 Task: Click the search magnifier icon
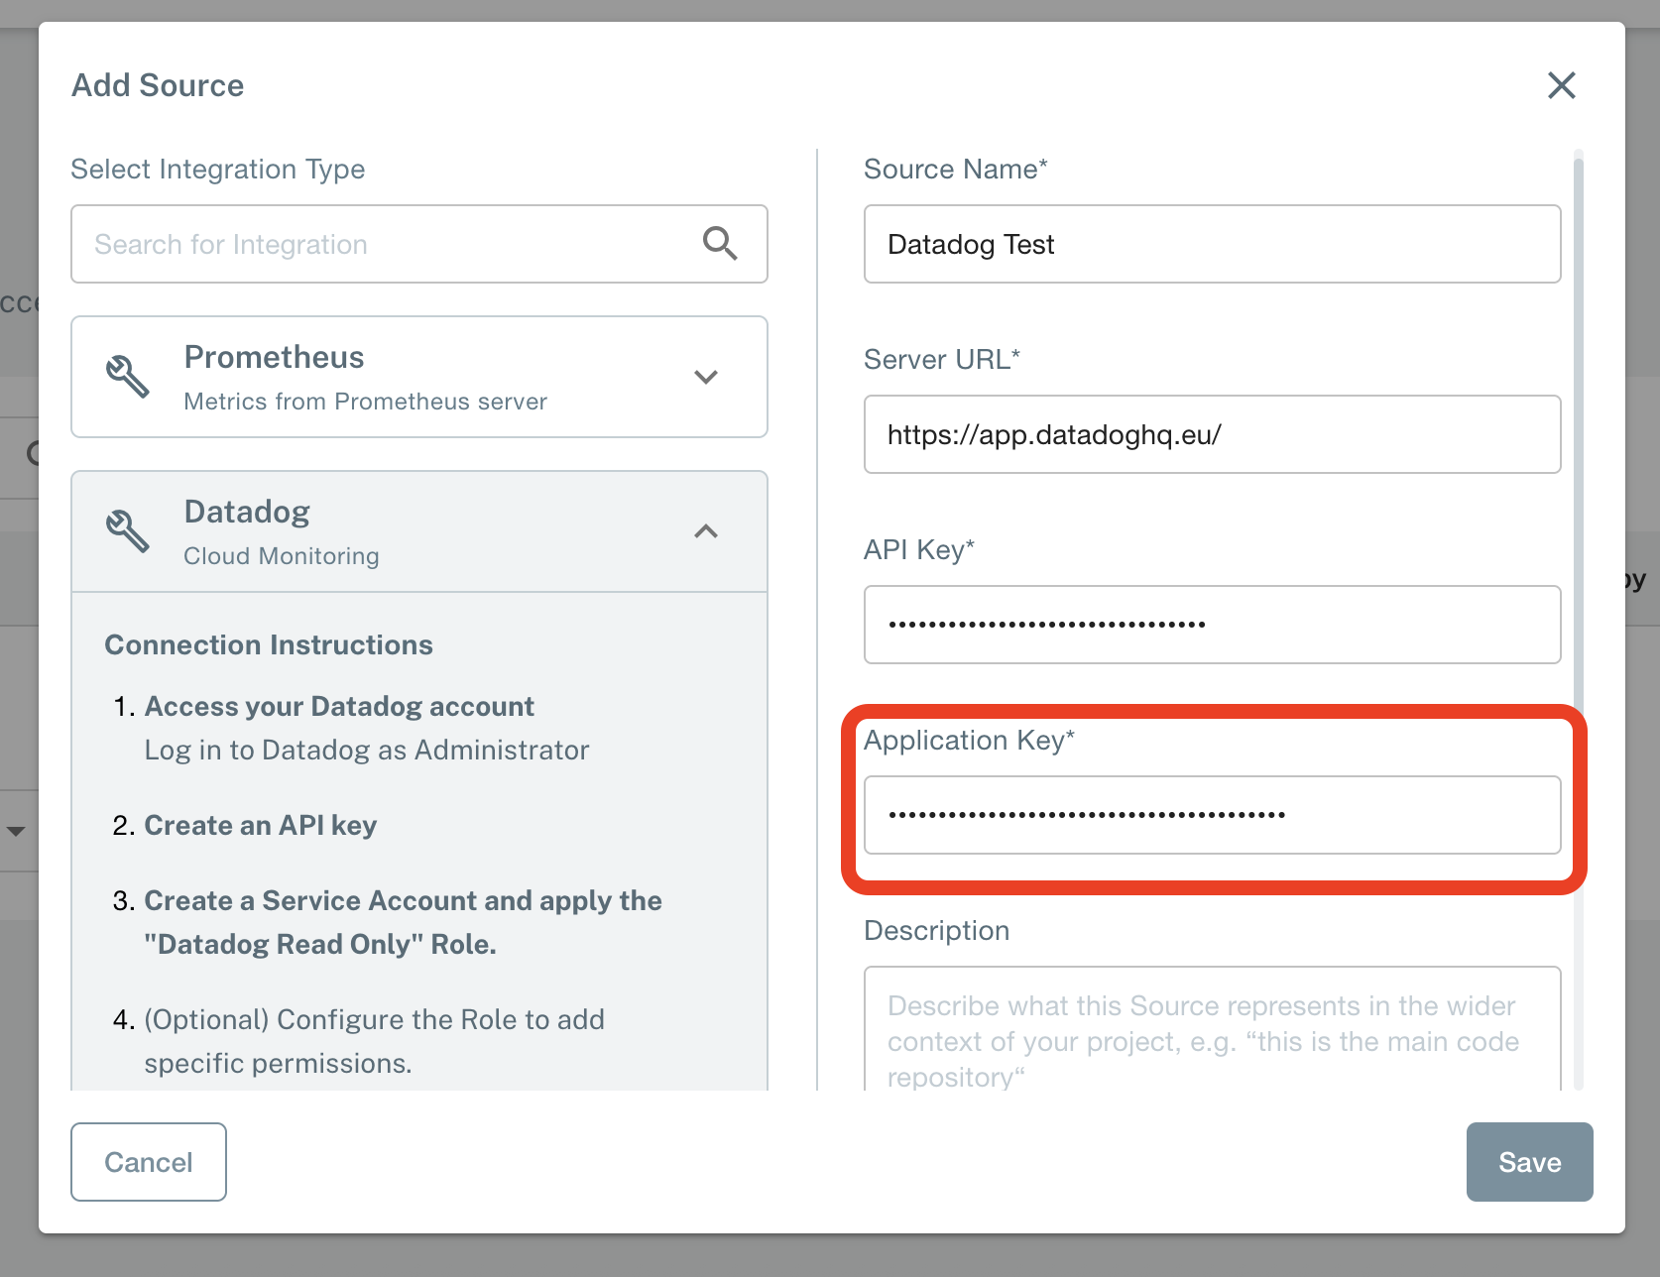(x=720, y=244)
